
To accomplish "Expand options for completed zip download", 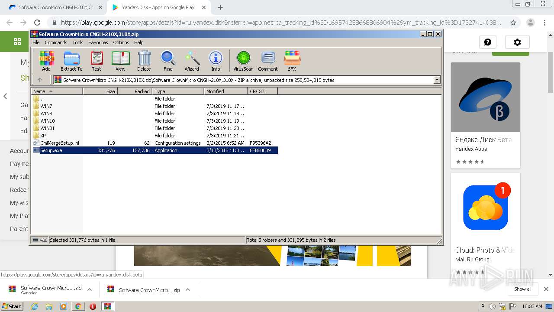I will click(188, 289).
